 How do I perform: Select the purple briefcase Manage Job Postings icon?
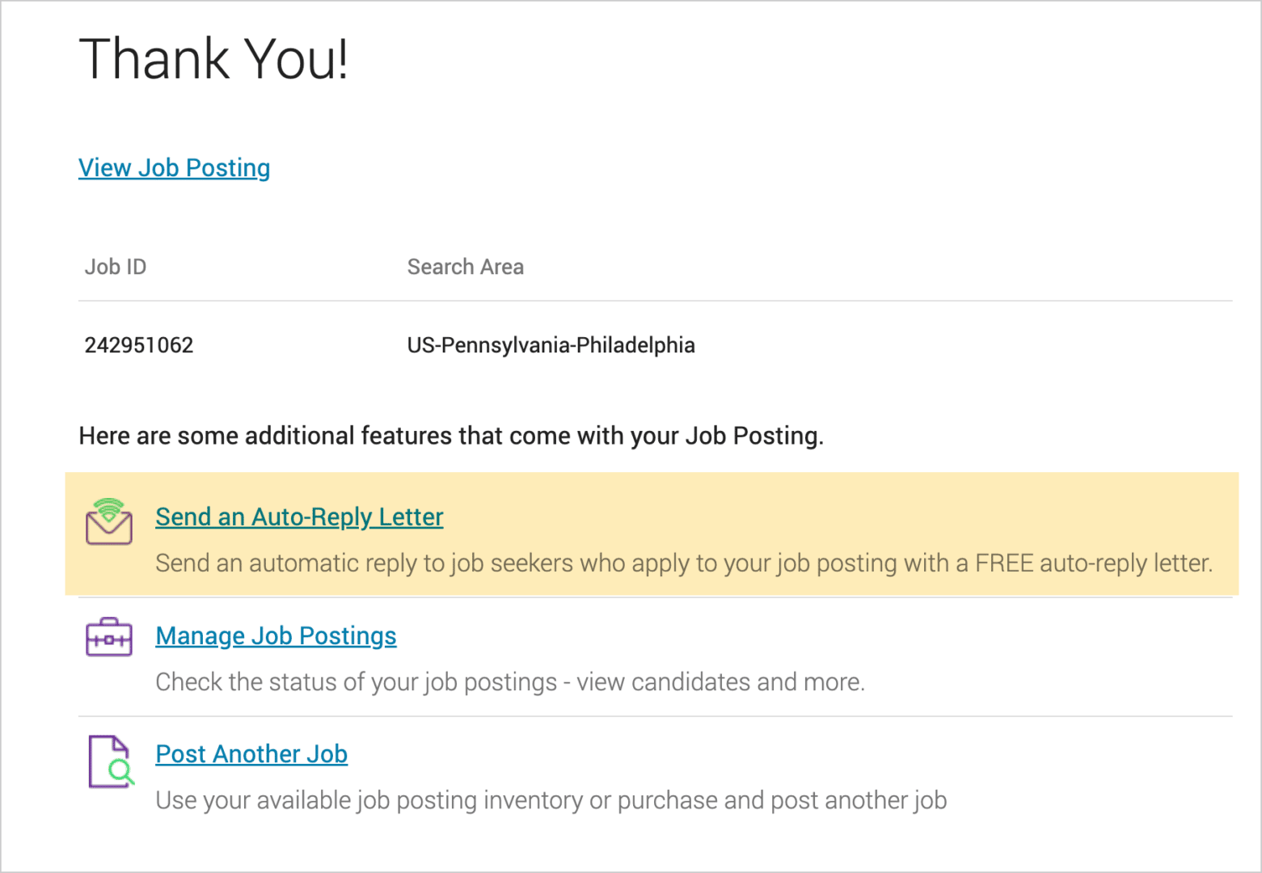[108, 636]
